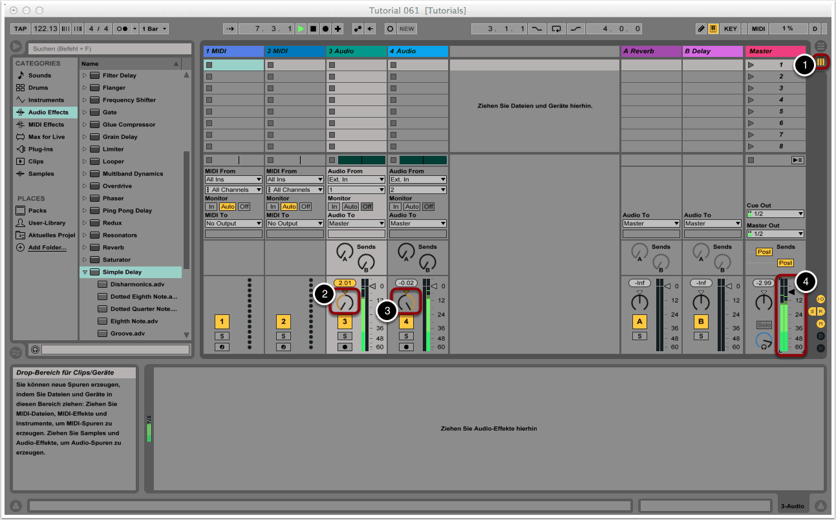The height and width of the screenshot is (520, 836).
Task: Solo track 3 Audio
Action: 345,336
